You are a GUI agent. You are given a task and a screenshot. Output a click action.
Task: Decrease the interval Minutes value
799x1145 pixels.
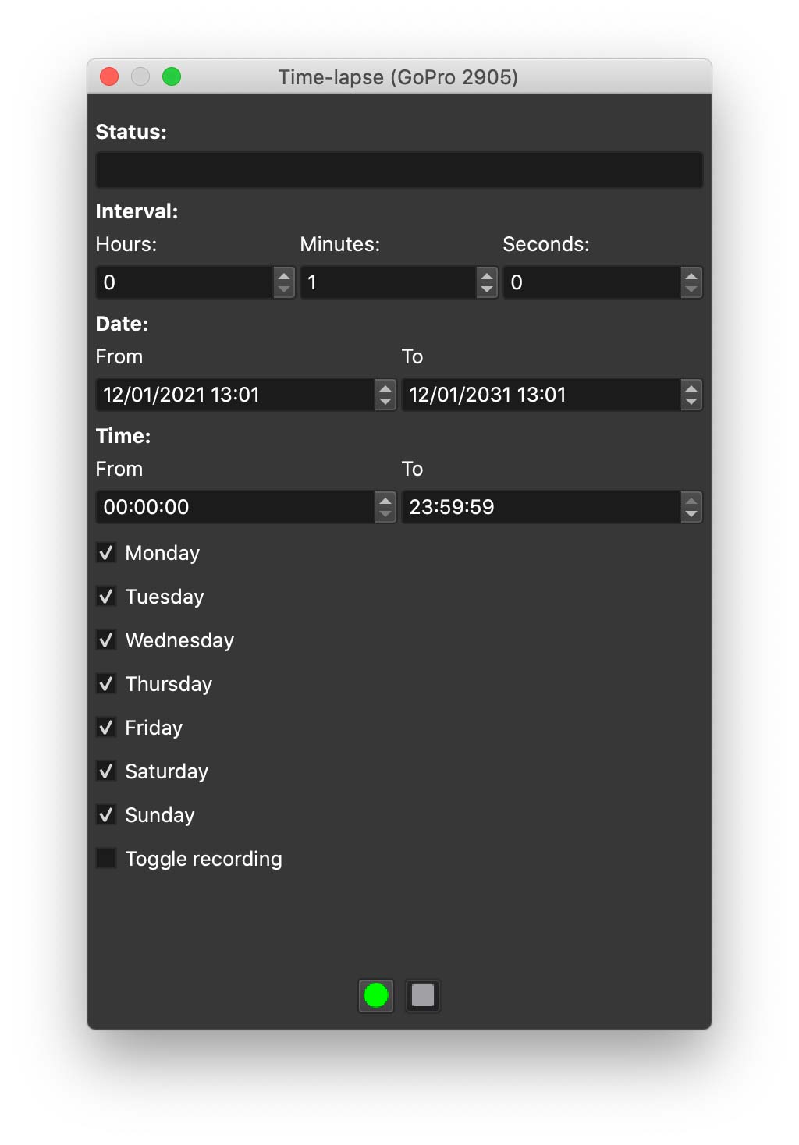(x=487, y=289)
